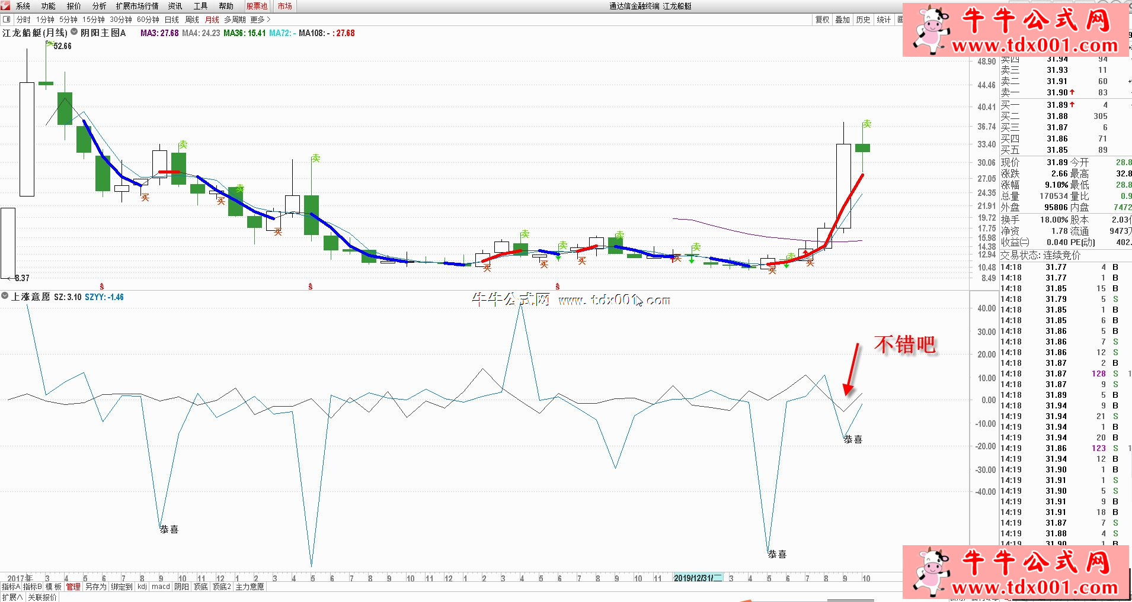Image resolution: width=1132 pixels, height=602 pixels.
Task: Select the 指标A tab
Action: point(11,587)
